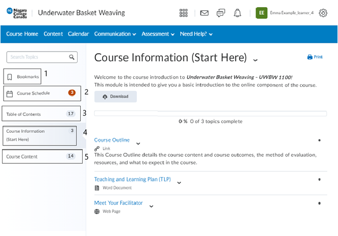Screen dimensions: 338x236
Task: Click the Download button
Action: (x=115, y=97)
